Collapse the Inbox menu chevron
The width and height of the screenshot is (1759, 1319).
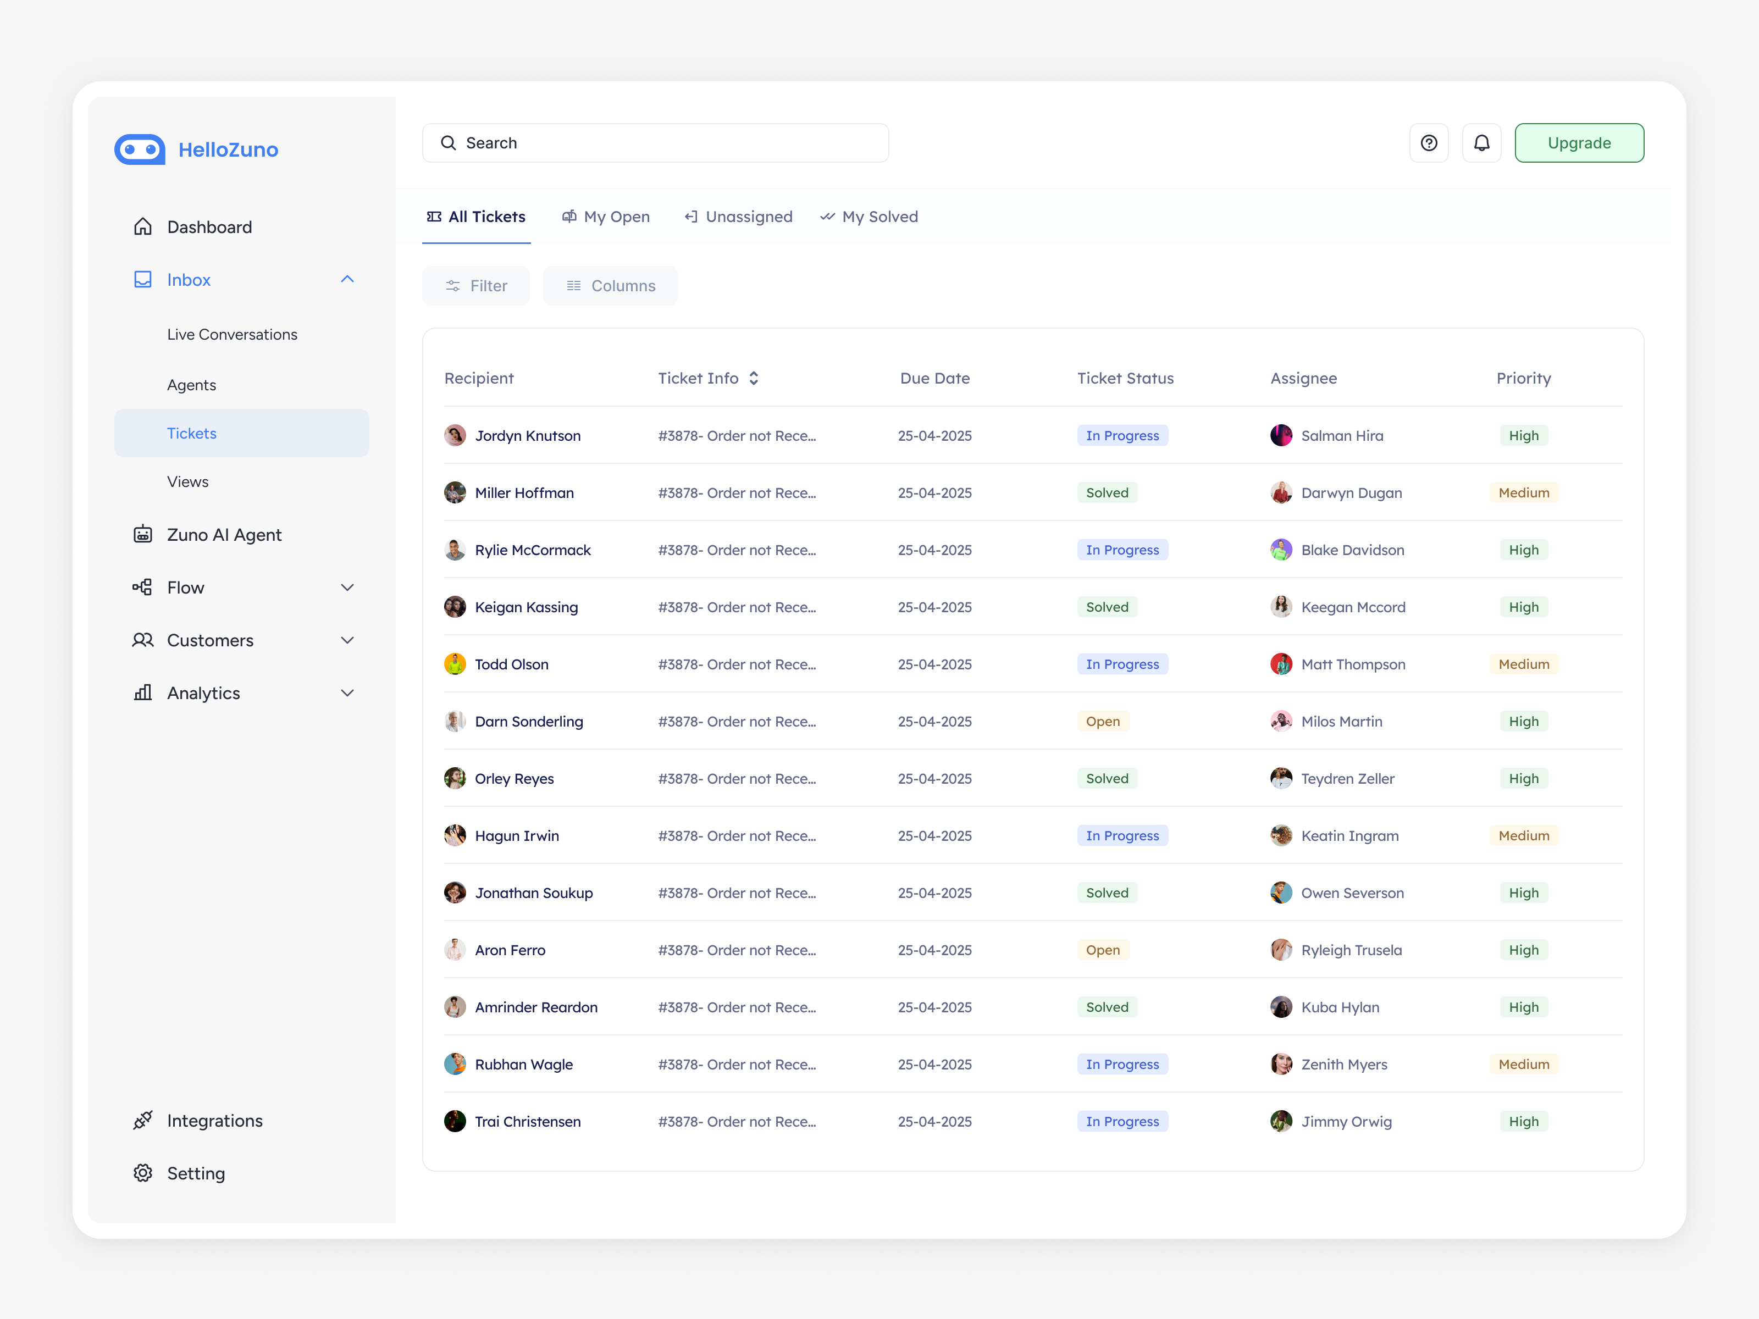pos(347,279)
